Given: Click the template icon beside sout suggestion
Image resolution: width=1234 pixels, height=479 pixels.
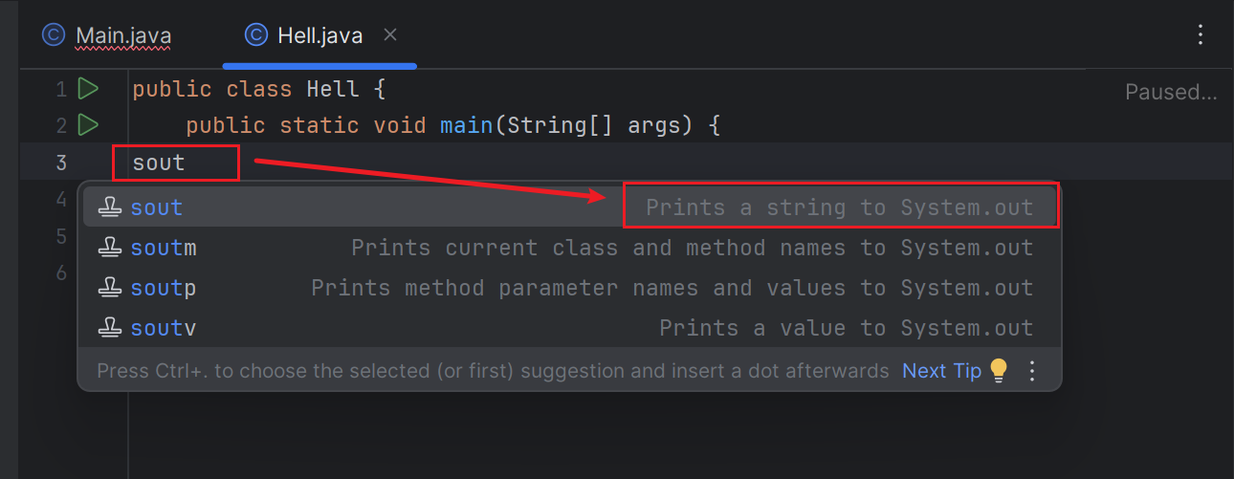Looking at the screenshot, I should 111,207.
